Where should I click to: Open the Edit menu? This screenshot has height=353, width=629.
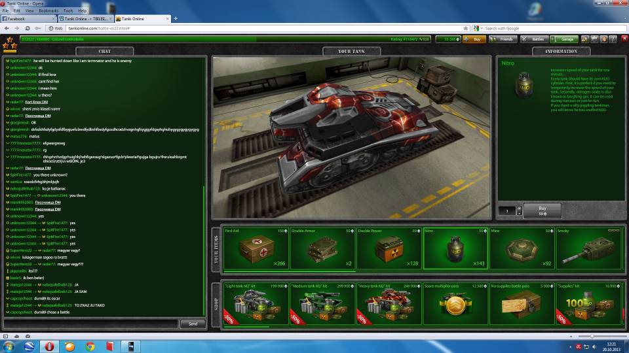click(x=17, y=11)
